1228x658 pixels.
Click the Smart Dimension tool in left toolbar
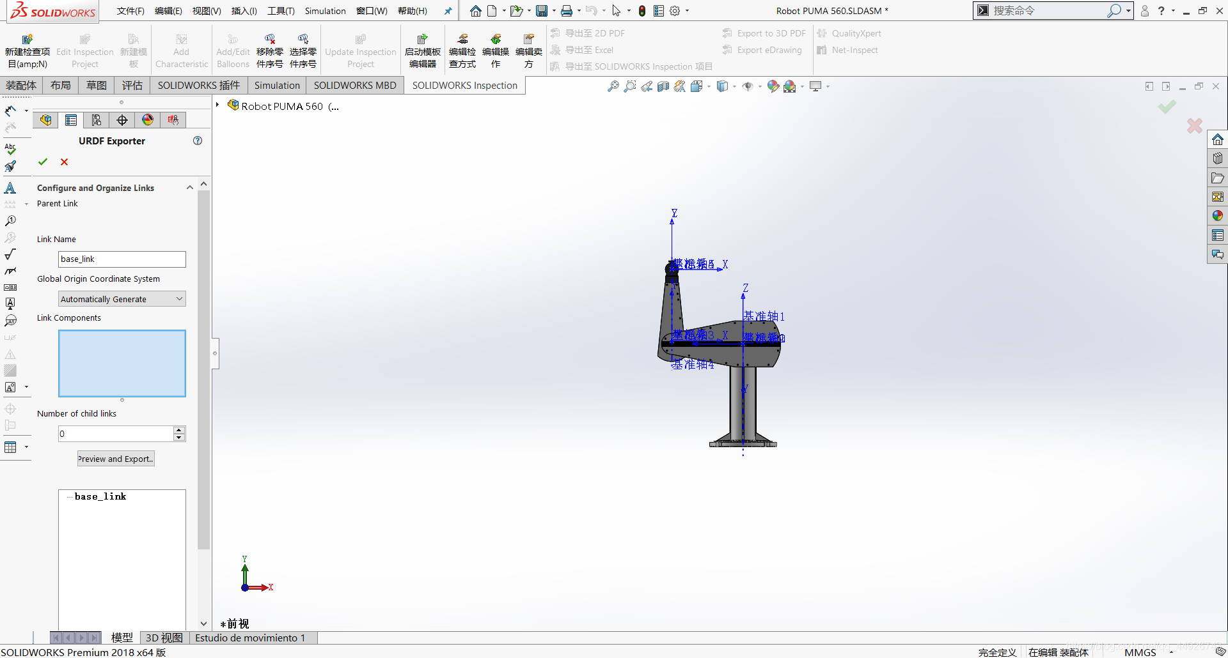pos(10,111)
